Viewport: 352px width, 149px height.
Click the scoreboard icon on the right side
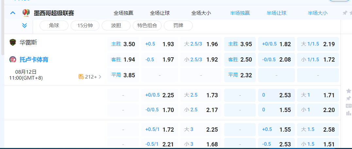click(348, 106)
